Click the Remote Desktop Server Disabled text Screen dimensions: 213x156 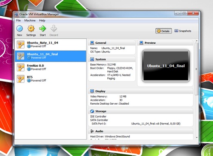109,104
